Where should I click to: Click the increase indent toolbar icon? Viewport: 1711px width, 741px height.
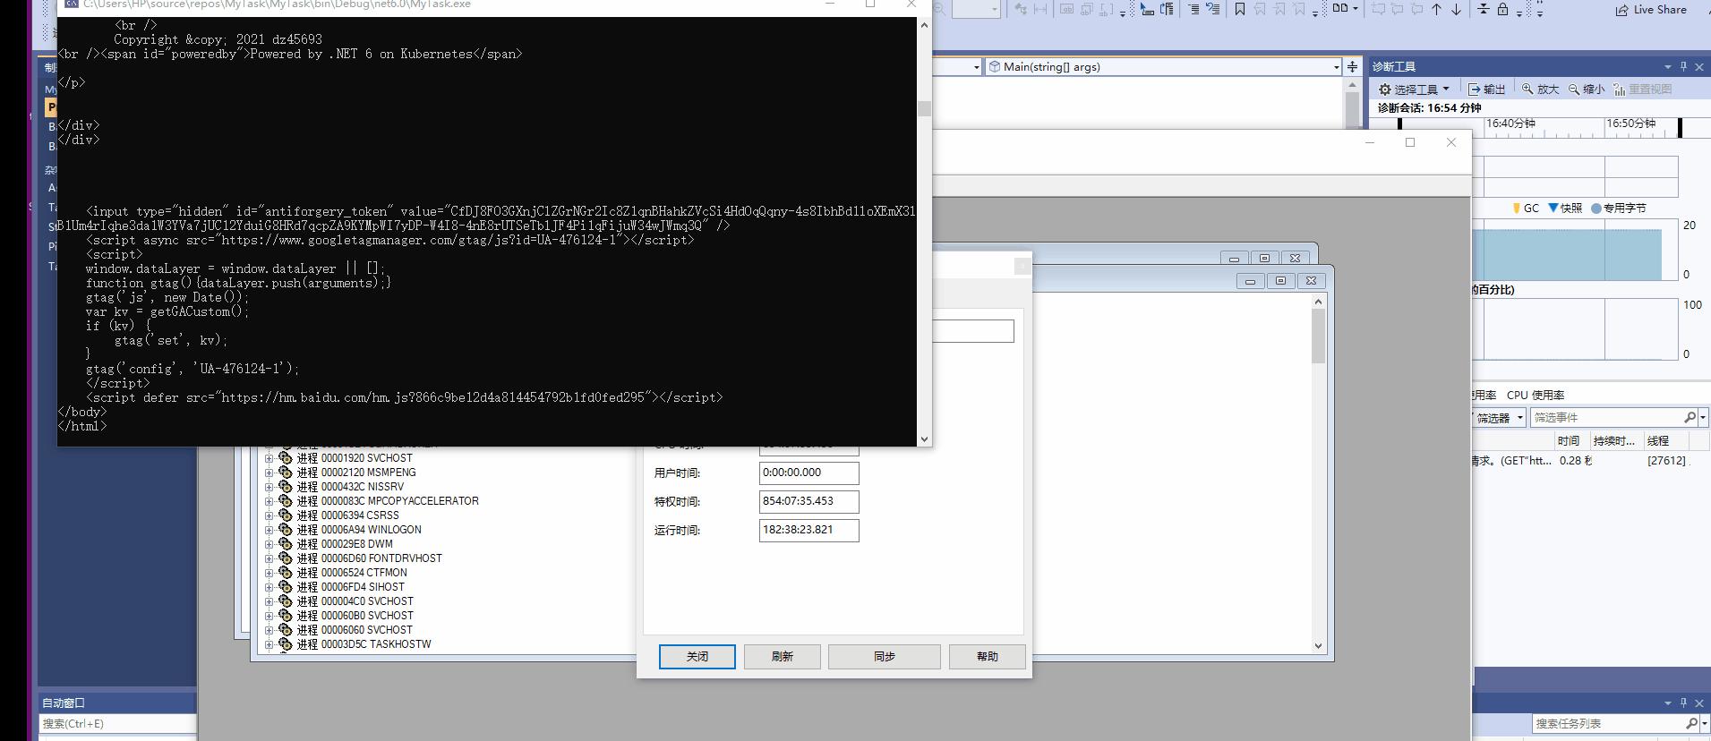click(x=1193, y=9)
